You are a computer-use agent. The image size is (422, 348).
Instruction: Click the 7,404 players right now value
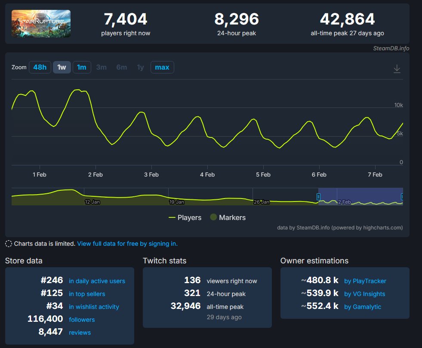pos(126,19)
